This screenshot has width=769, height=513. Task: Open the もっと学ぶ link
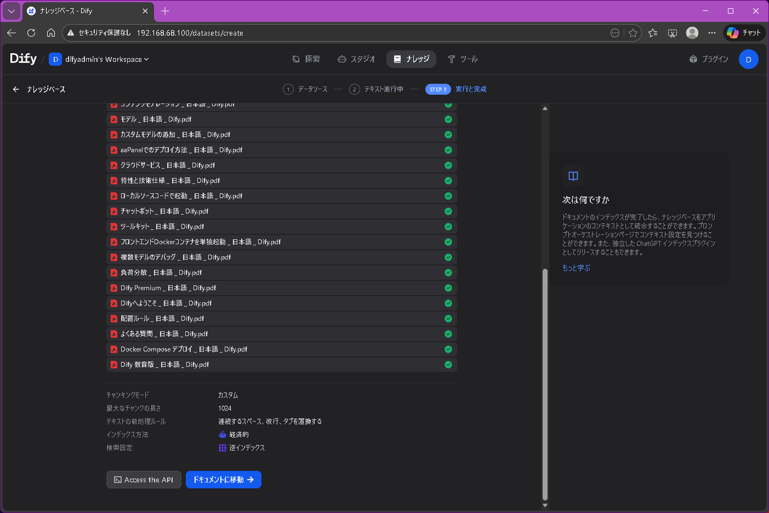tap(576, 268)
